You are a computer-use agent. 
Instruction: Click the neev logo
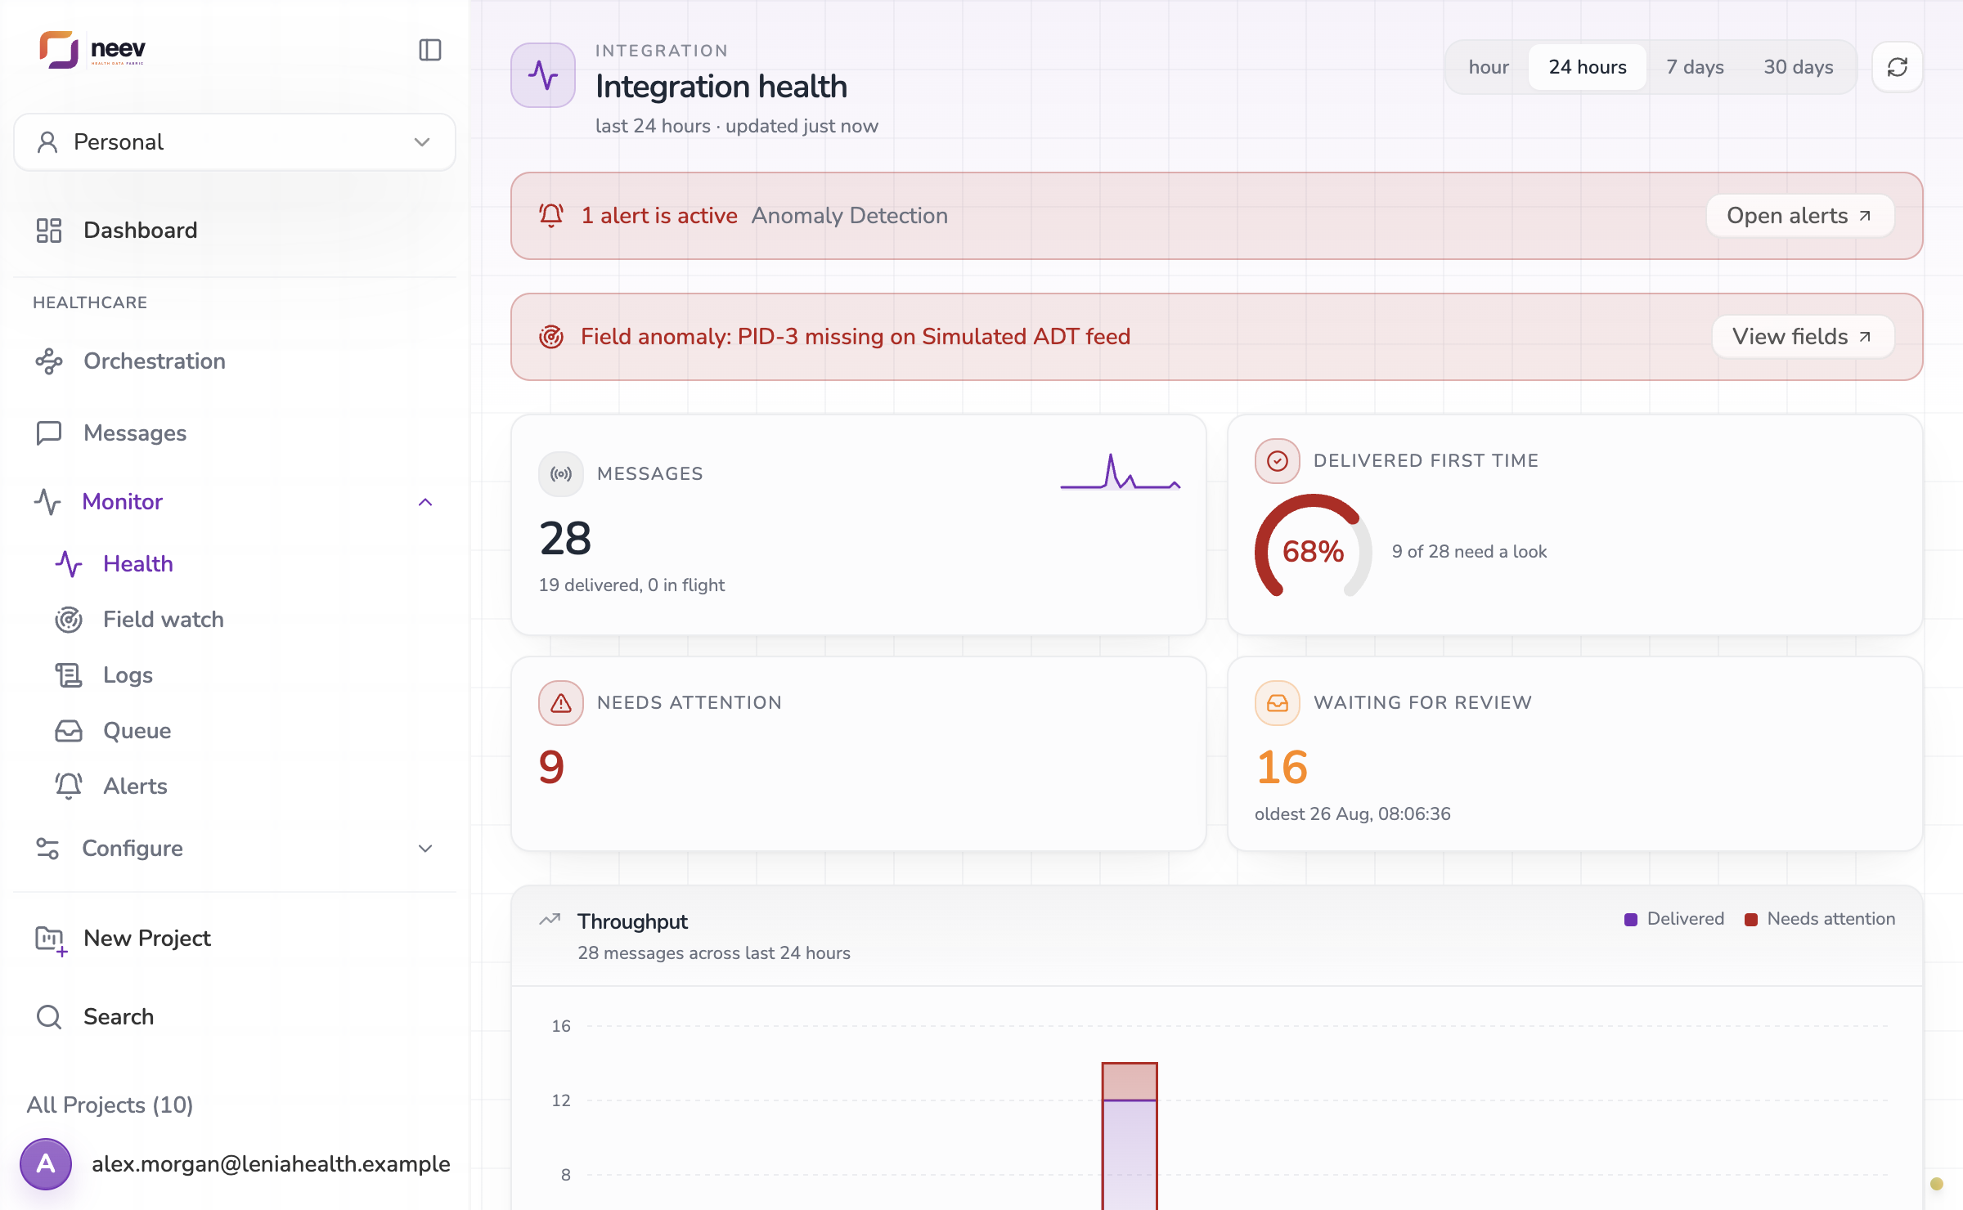click(92, 50)
